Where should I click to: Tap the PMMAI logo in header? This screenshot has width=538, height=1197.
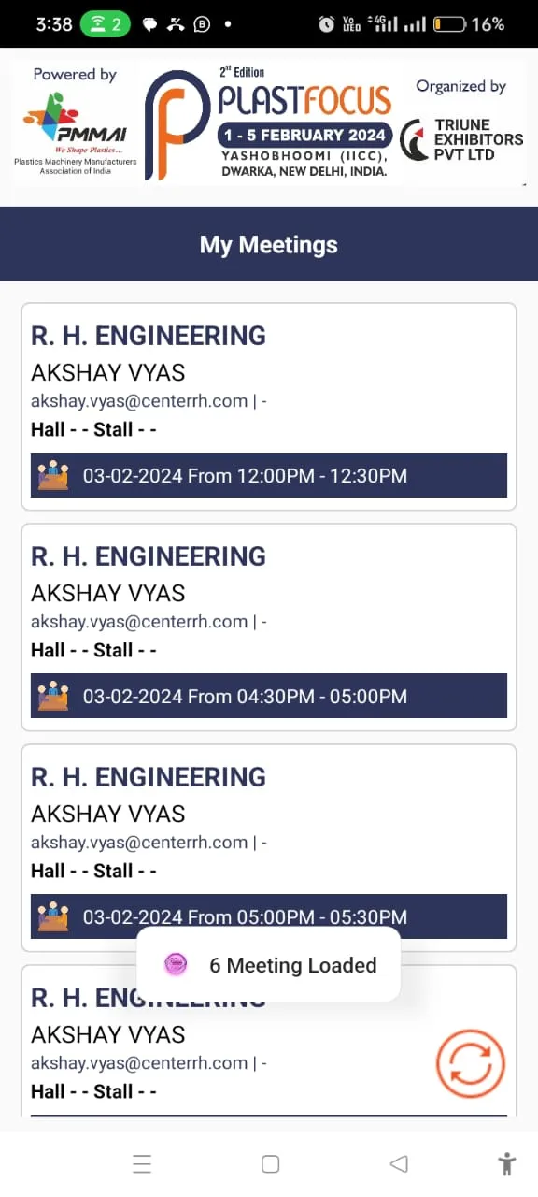[x=76, y=123]
